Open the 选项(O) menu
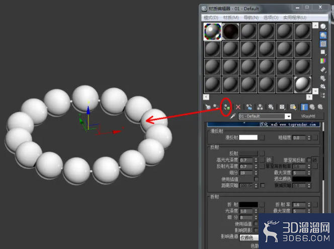Viewport: 334px width, 249px height. 271,18
